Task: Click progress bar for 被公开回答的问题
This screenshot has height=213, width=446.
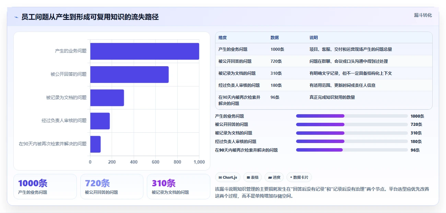Action: (x=352, y=125)
